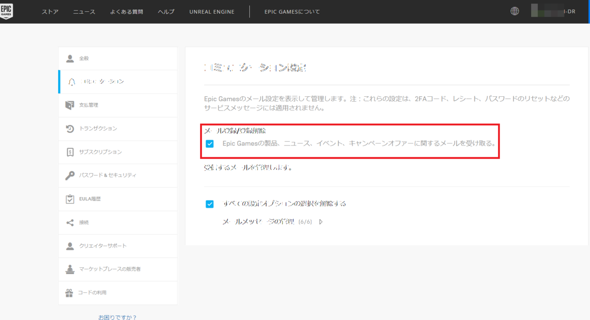590x320 pixels.
Task: Open パスワード&セキュリティ settings
Action: pos(118,175)
